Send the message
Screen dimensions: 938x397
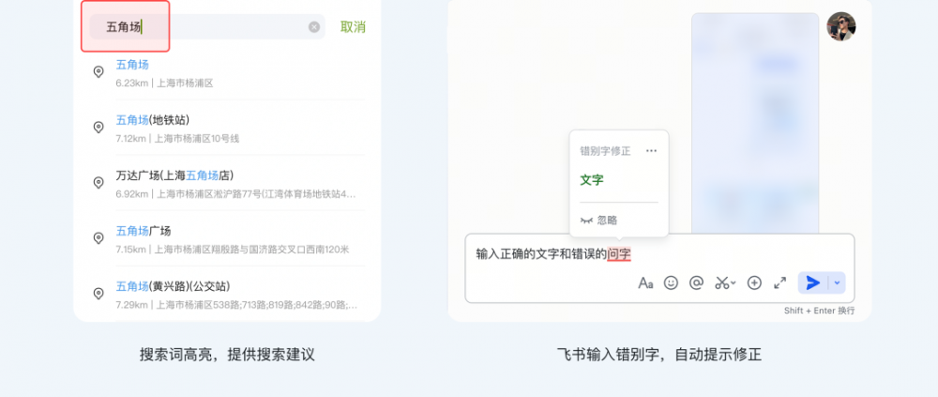(813, 282)
